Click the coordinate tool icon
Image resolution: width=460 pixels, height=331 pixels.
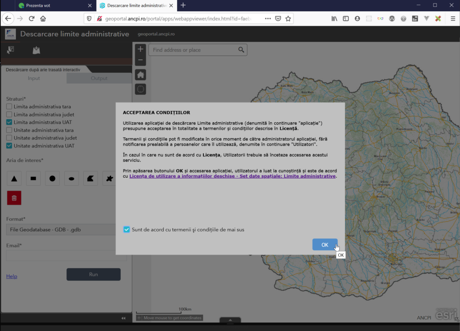[139, 318]
